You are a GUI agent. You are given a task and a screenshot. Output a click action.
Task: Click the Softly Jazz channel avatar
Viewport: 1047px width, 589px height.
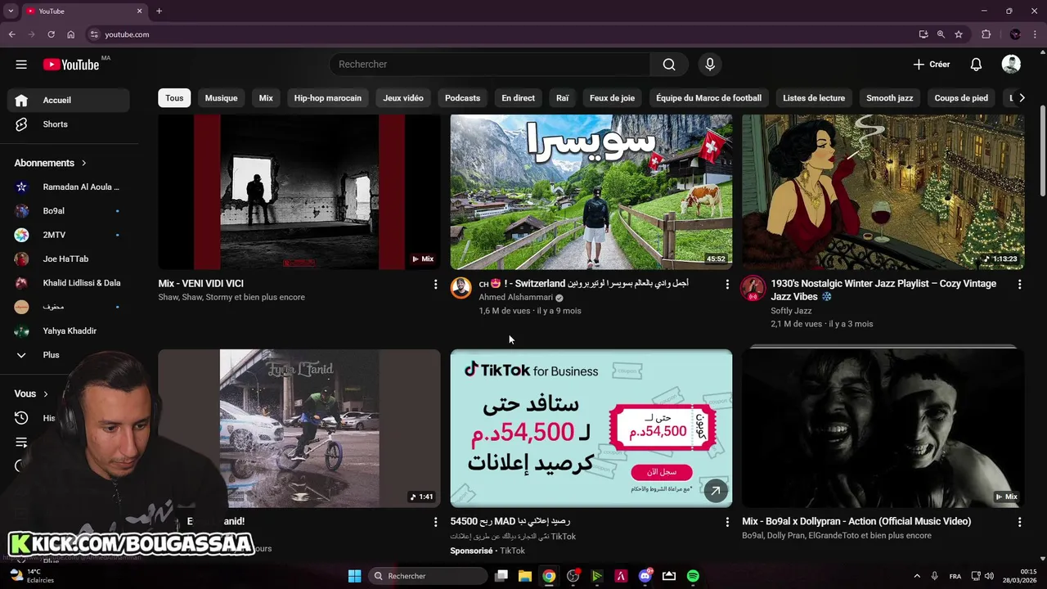pyautogui.click(x=753, y=288)
